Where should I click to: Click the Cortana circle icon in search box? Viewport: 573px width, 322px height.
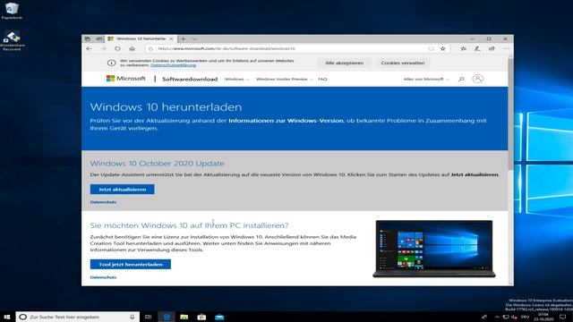coord(22,317)
